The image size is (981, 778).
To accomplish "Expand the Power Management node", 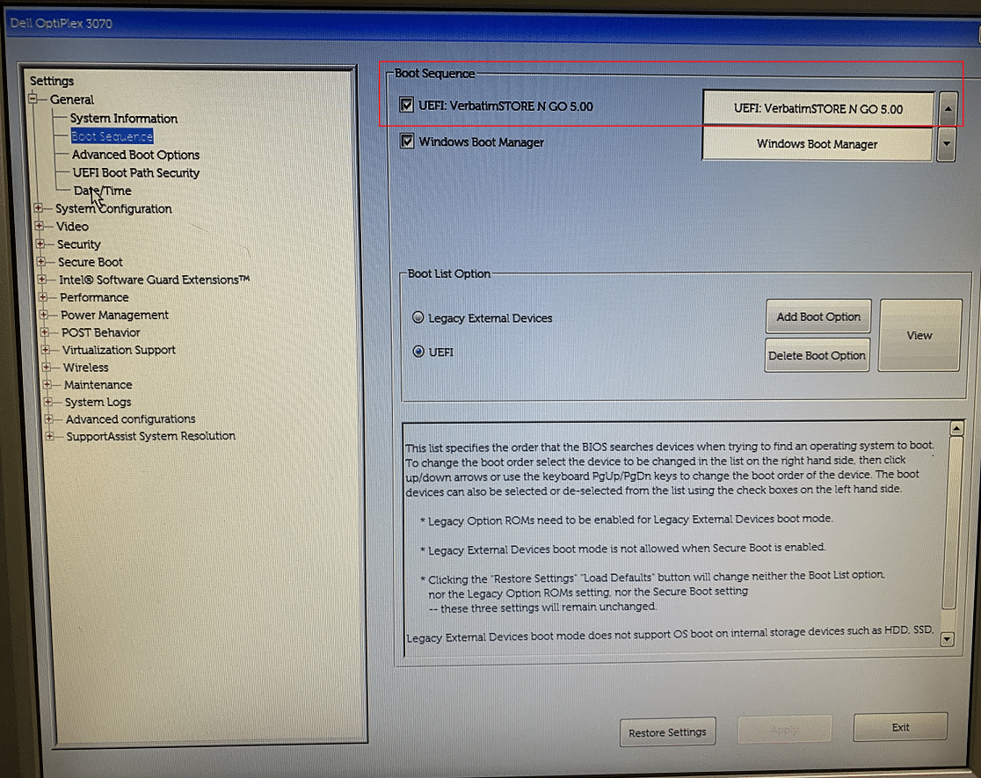I will click(x=44, y=314).
